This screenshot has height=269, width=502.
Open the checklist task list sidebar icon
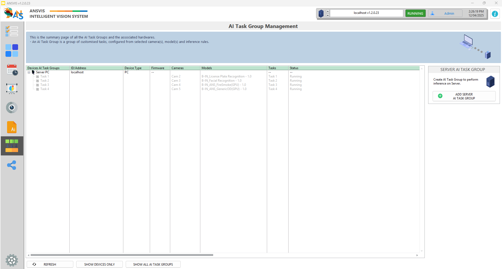click(x=12, y=31)
